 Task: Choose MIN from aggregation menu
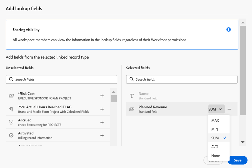[215, 129]
